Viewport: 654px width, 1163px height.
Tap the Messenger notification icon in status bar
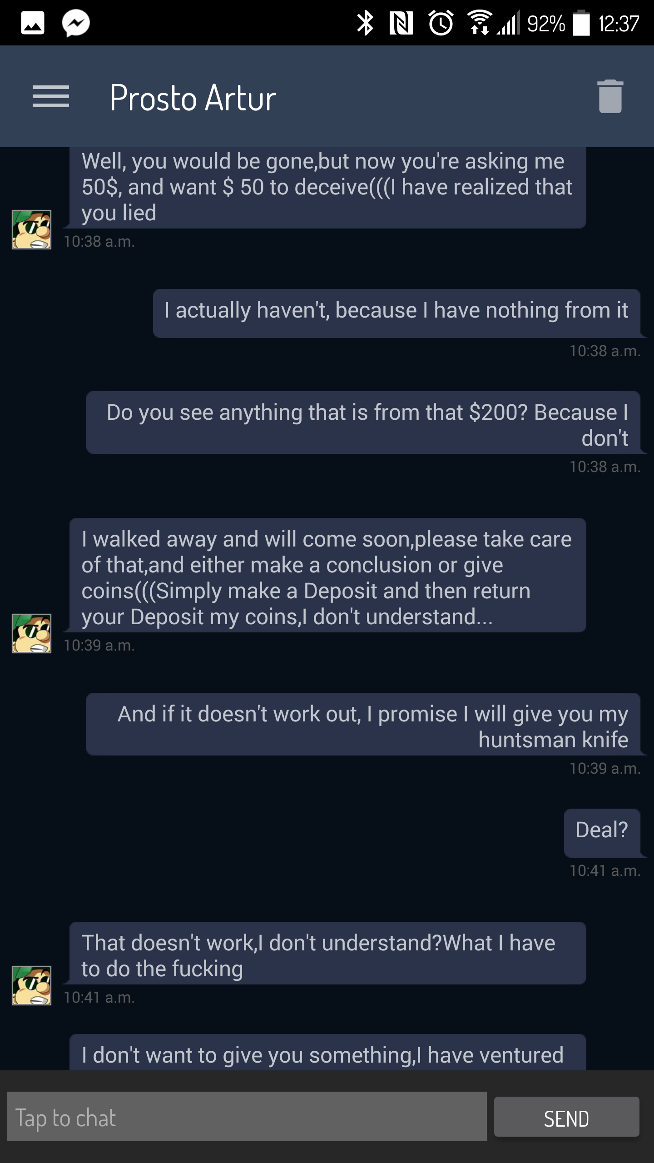[76, 23]
